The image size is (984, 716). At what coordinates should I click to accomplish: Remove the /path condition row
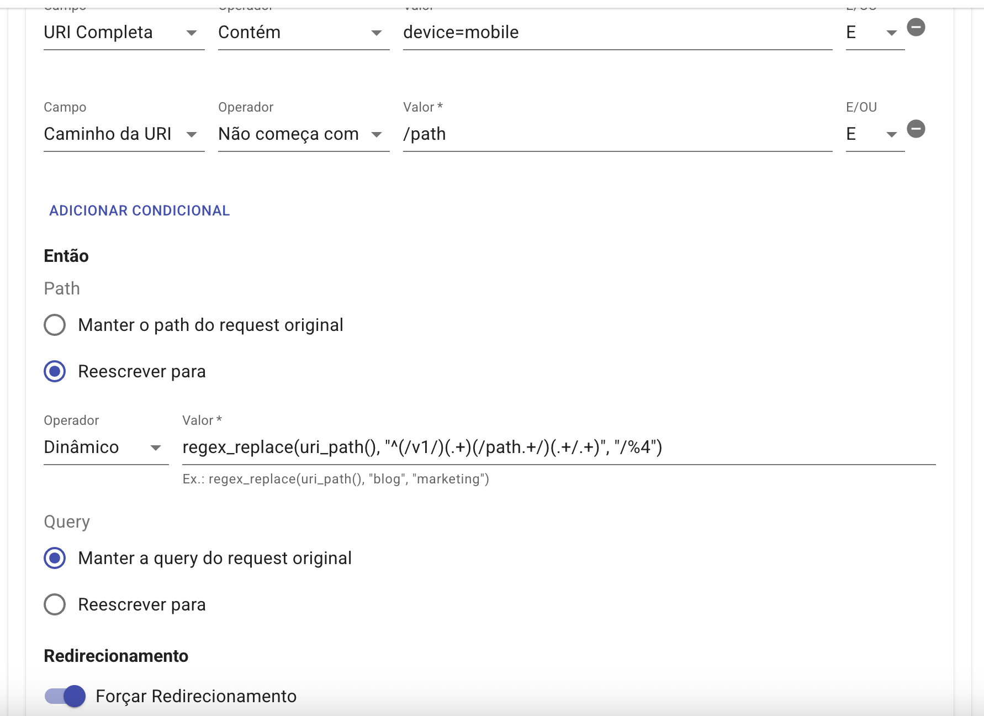[916, 129]
